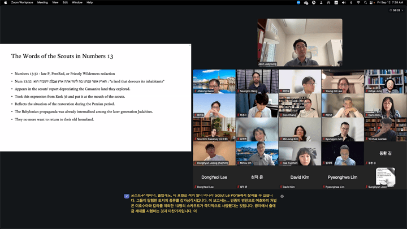Open the View menu
The width and height of the screenshot is (407, 229).
[x=55, y=2]
